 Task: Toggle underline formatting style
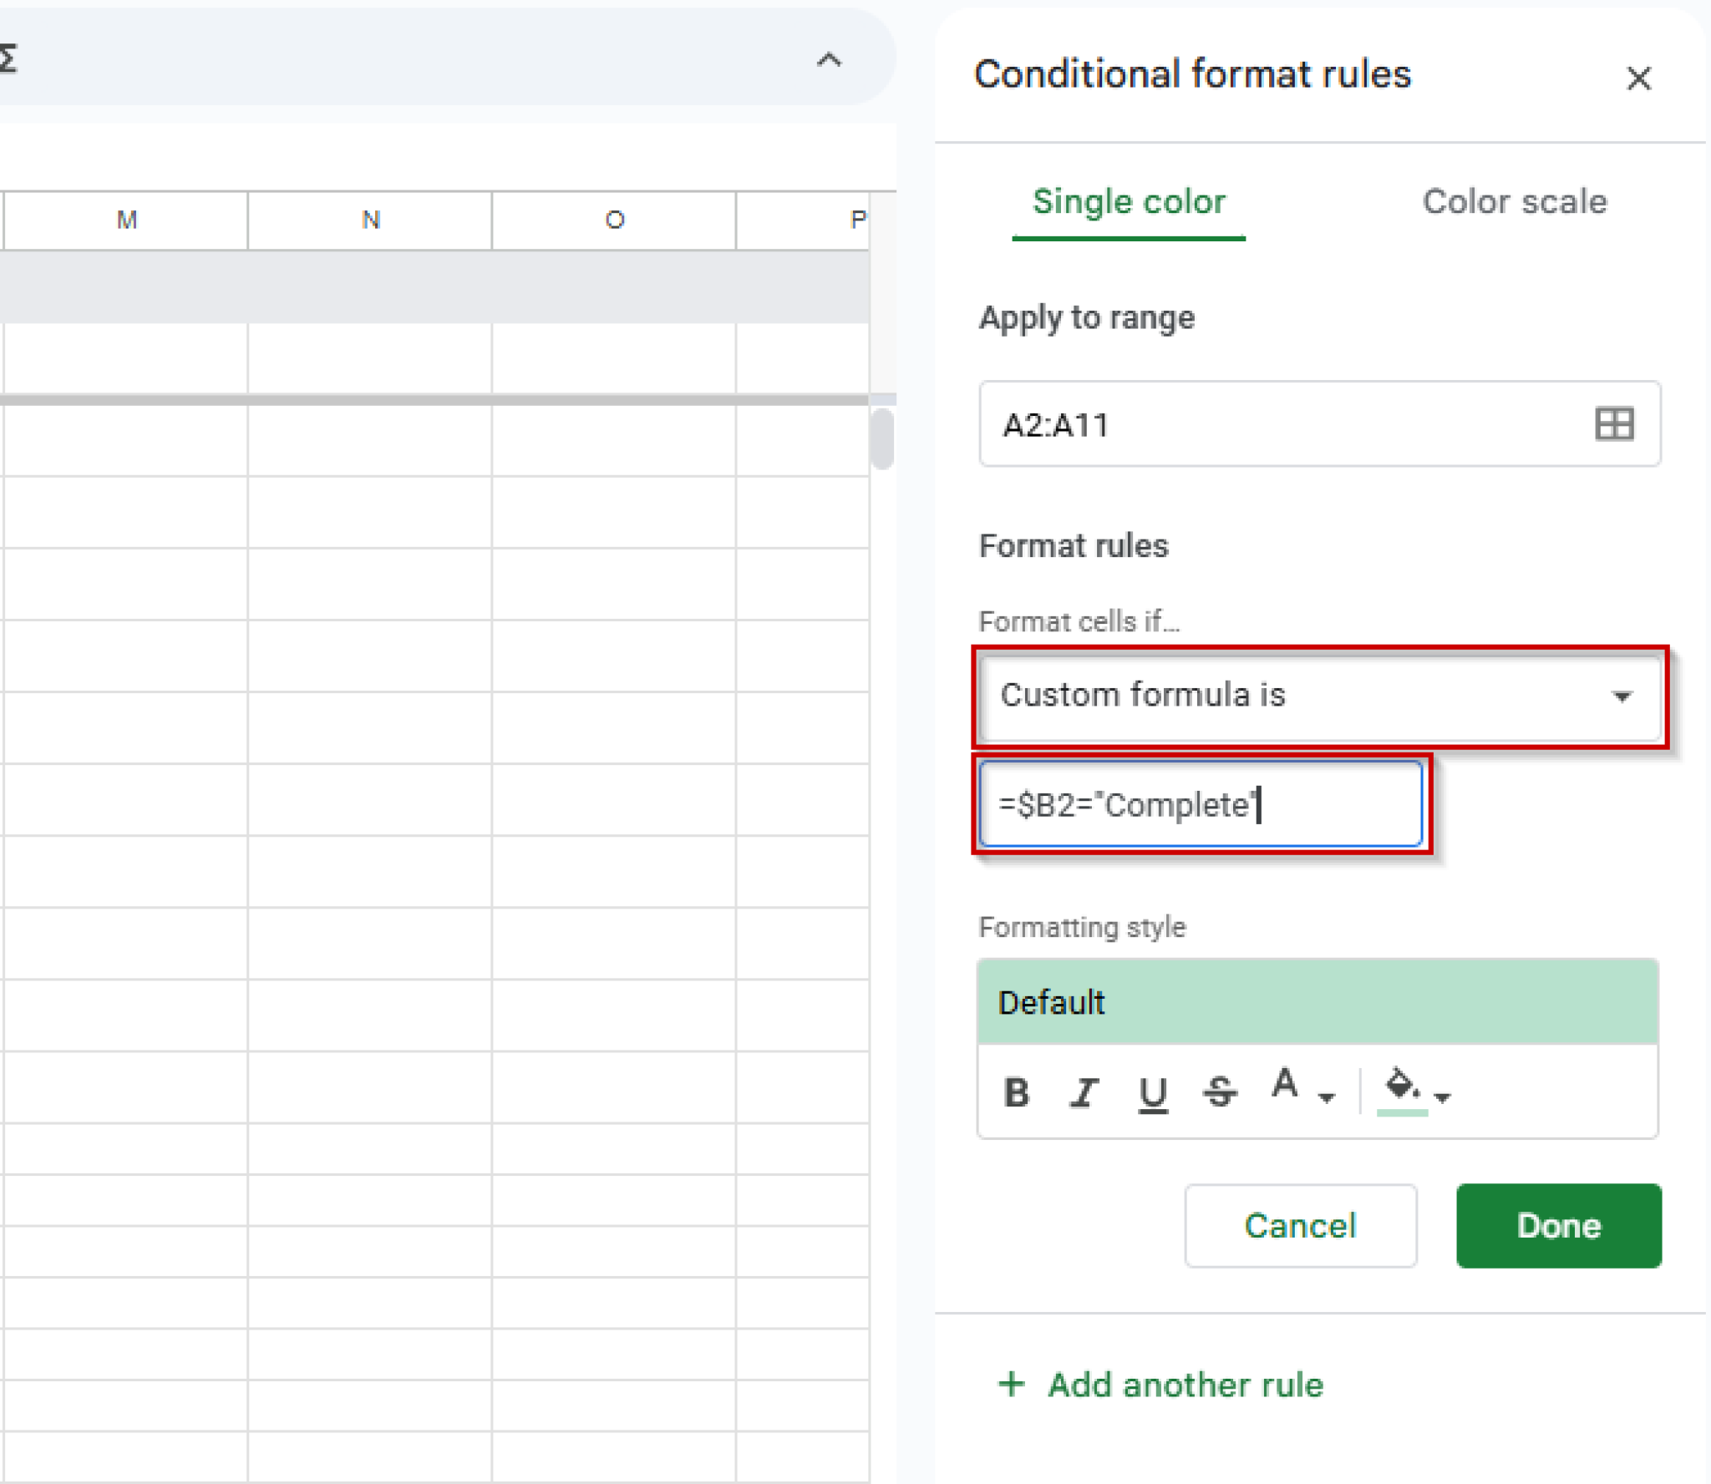(x=1152, y=1091)
